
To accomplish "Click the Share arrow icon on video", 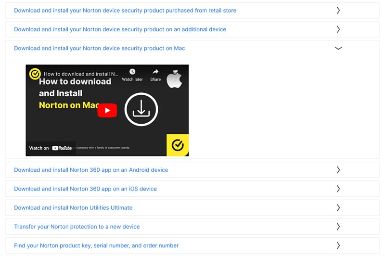I will click(x=155, y=72).
